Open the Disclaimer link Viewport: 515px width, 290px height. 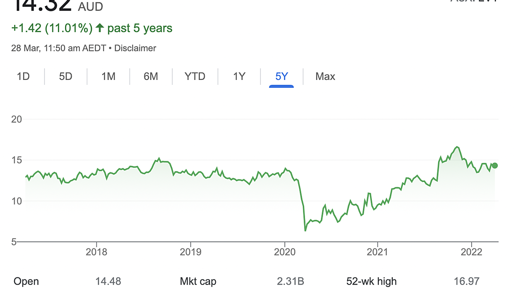pyautogui.click(x=135, y=48)
